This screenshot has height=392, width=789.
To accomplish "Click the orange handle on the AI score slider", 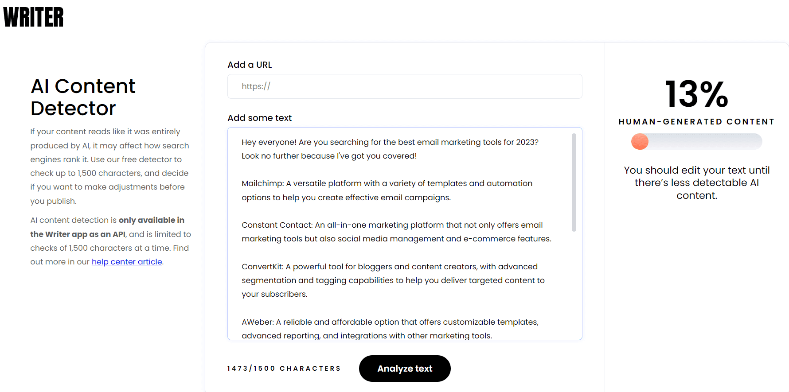I will (639, 142).
